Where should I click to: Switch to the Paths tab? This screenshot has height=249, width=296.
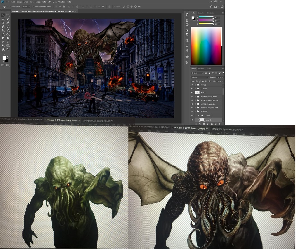pos(209,69)
